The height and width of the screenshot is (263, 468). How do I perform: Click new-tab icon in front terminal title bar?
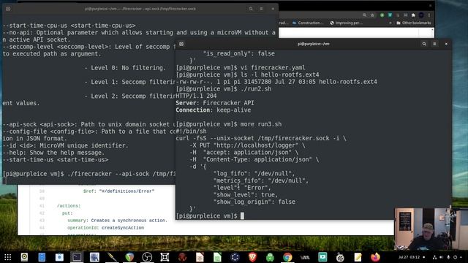(x=181, y=44)
